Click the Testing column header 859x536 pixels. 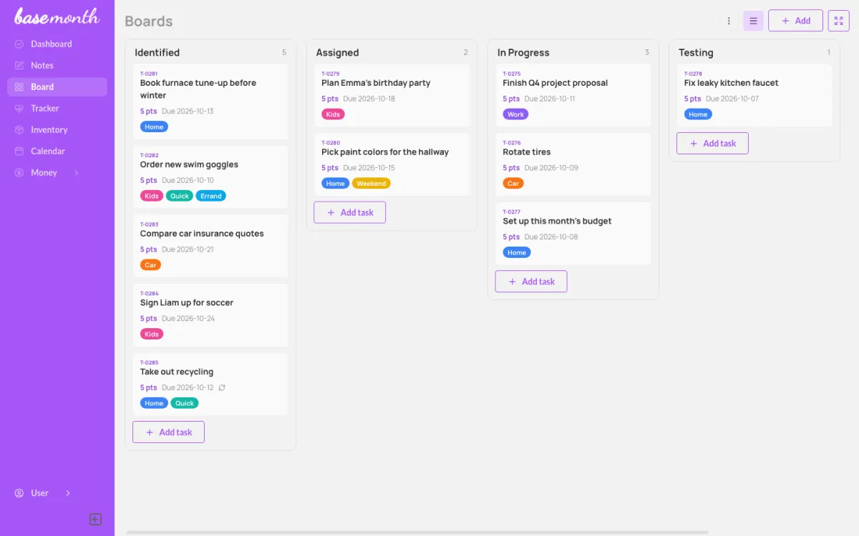pyautogui.click(x=696, y=52)
